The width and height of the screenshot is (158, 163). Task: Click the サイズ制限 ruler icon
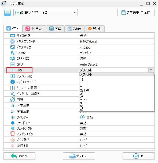[x=13, y=36]
